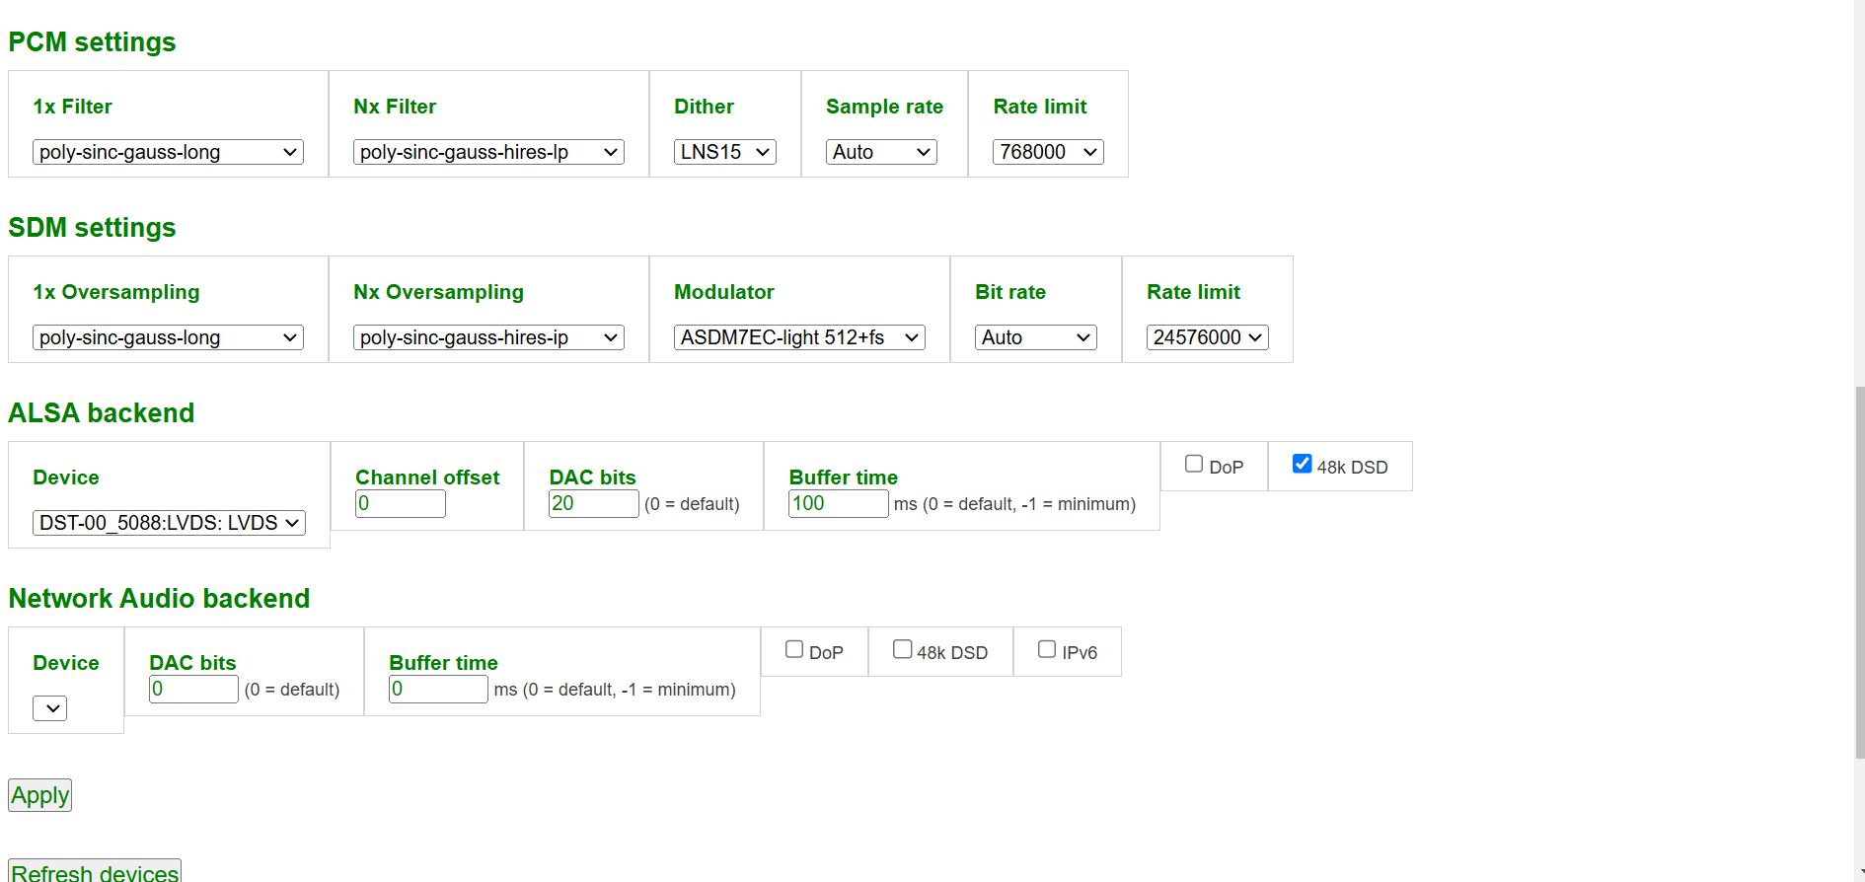The width and height of the screenshot is (1865, 882).
Task: Open the PCM Rate limit 768000 dropdown
Action: (1047, 152)
